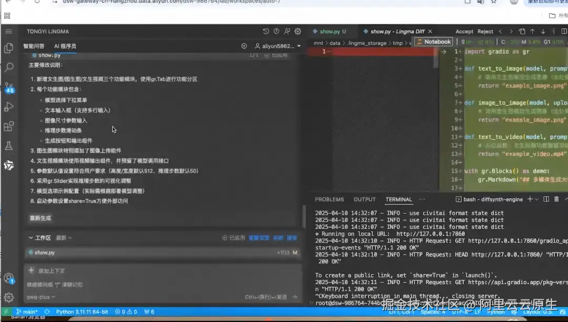Switch to OUTPUT panel tab
The image size is (568, 322).
click(364, 200)
